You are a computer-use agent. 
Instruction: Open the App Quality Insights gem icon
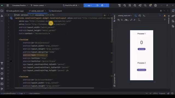click(x=2, y=79)
